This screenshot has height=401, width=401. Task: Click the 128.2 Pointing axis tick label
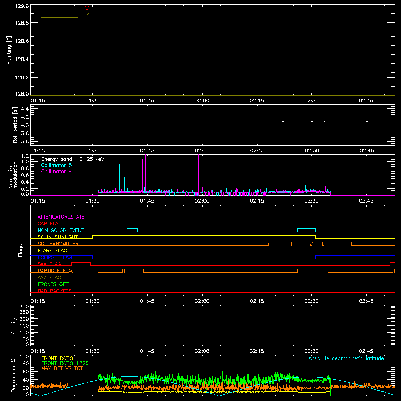[x=22, y=78]
